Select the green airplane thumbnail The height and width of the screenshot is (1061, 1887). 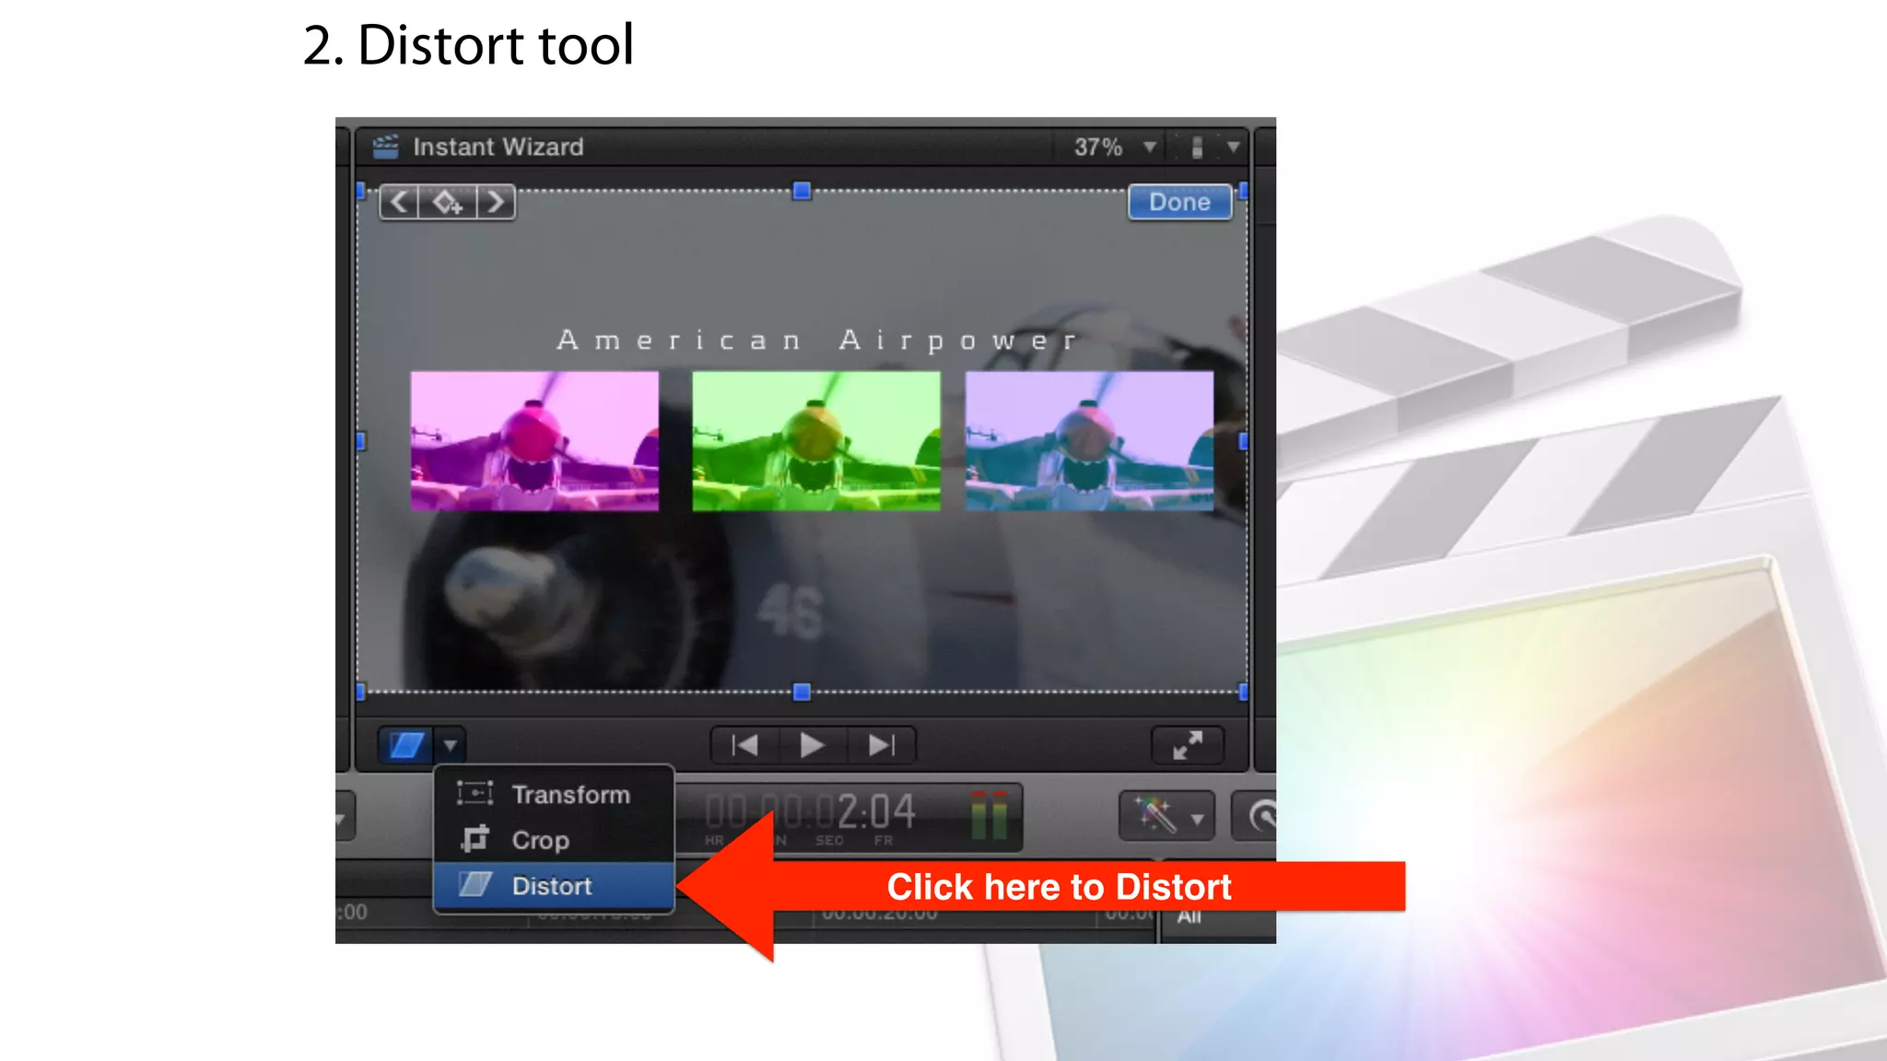click(x=816, y=440)
